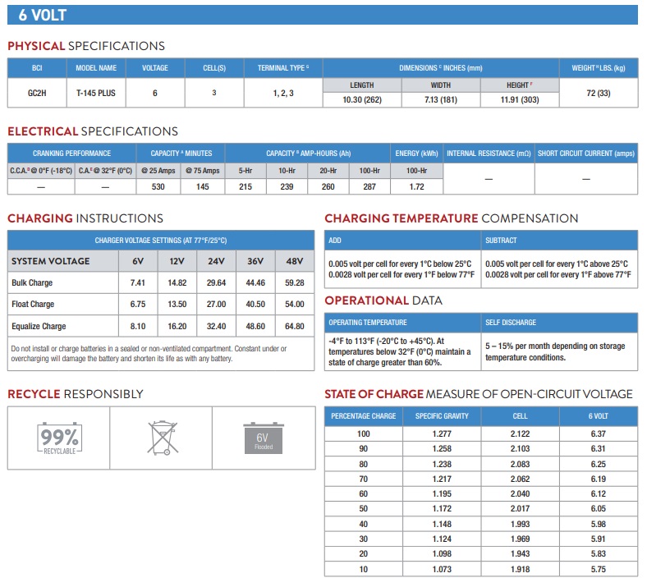647x587 pixels.
Task: Select the Equalize Charge row label
Action: pyautogui.click(x=37, y=326)
